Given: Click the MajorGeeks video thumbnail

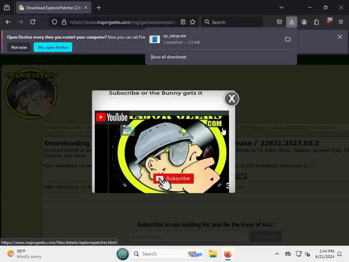Looking at the screenshot, I should point(162,151).
